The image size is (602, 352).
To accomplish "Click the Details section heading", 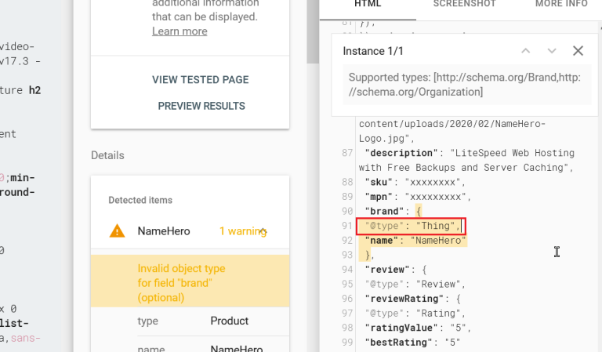I will pyautogui.click(x=107, y=155).
